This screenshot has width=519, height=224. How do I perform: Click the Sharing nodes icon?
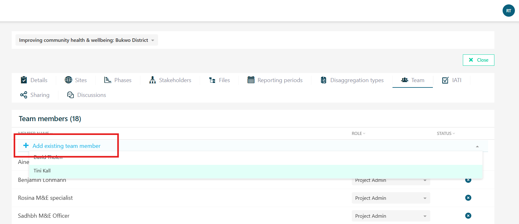(24, 95)
